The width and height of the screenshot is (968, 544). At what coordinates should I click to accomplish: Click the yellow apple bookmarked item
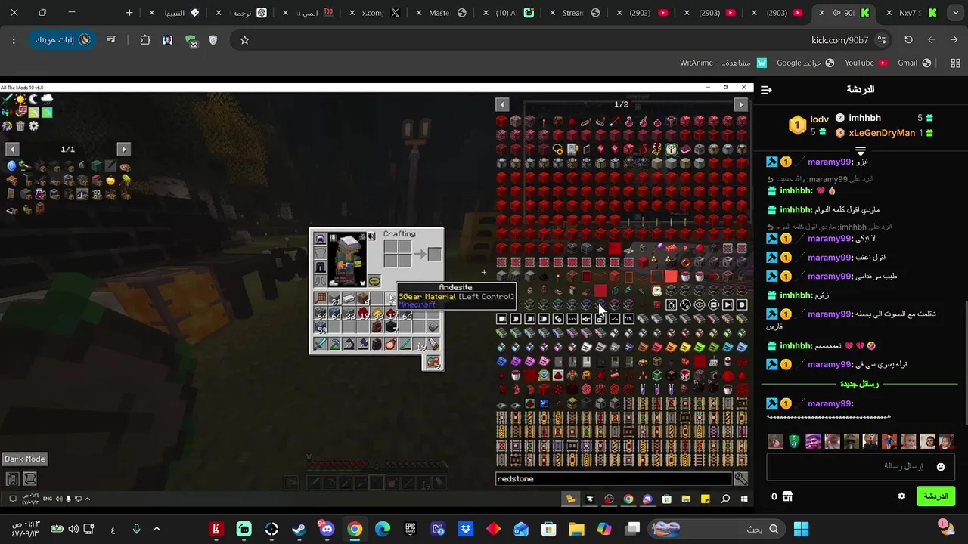click(x=111, y=181)
